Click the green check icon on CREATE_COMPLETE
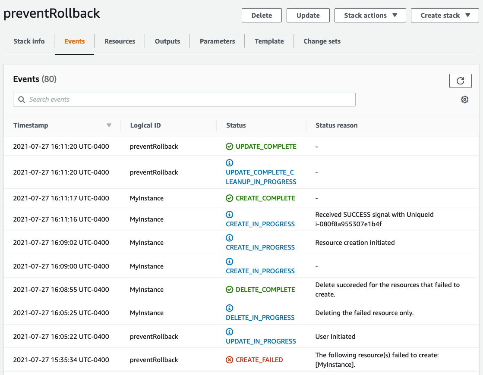This screenshot has width=483, height=375. pyautogui.click(x=229, y=198)
